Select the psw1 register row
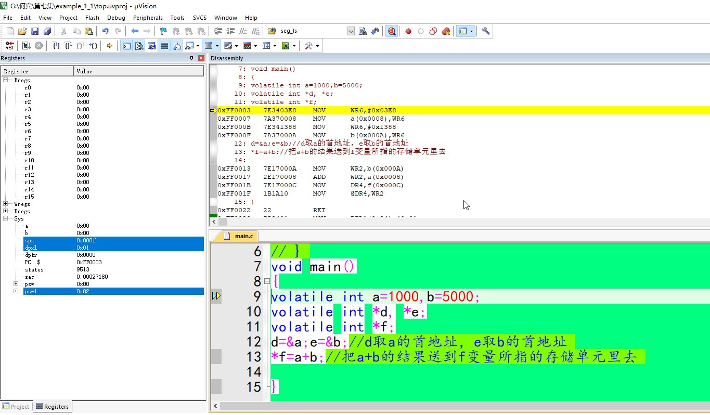The height and width of the screenshot is (415, 710). click(x=104, y=291)
